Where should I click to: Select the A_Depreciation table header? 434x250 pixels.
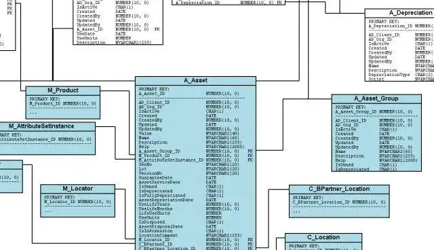(399, 13)
